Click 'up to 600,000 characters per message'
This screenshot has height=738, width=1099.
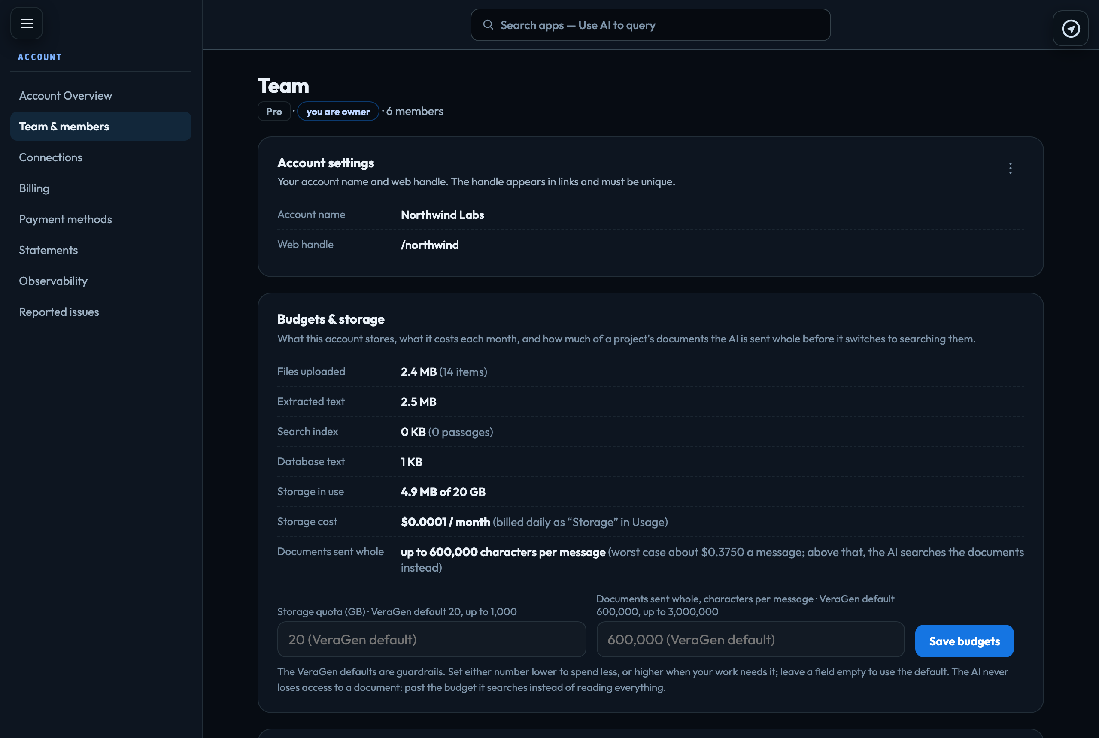(x=503, y=552)
